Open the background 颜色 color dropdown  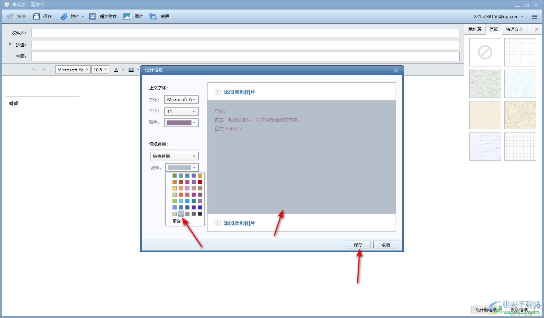[182, 167]
